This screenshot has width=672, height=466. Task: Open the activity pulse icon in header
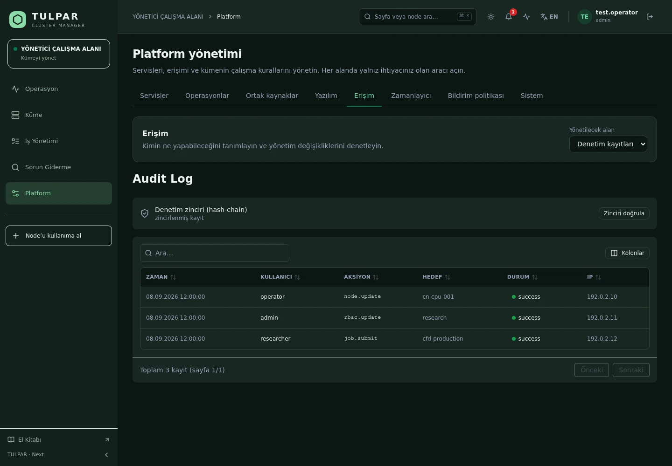[x=526, y=17]
